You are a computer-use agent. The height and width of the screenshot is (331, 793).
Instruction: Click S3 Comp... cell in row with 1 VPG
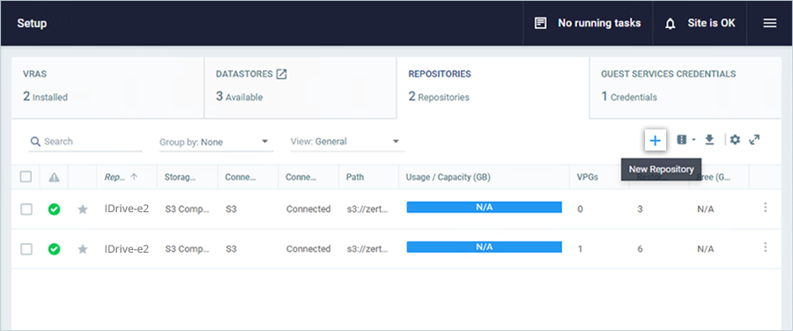coord(187,248)
